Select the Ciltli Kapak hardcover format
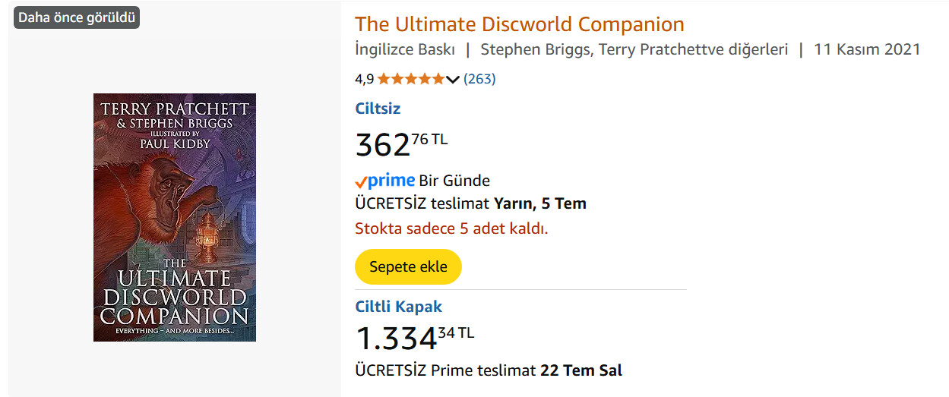Image resolution: width=949 pixels, height=397 pixels. click(398, 307)
